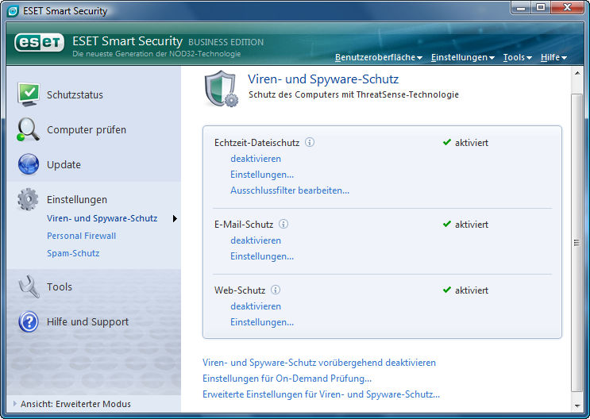
Task: Select Spam-Schutz in sidebar submenu
Action: coord(73,253)
